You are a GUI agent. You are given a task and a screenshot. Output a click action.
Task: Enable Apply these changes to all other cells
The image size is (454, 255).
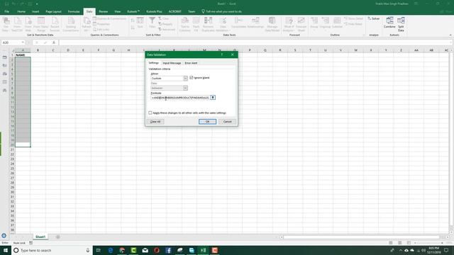pos(150,113)
